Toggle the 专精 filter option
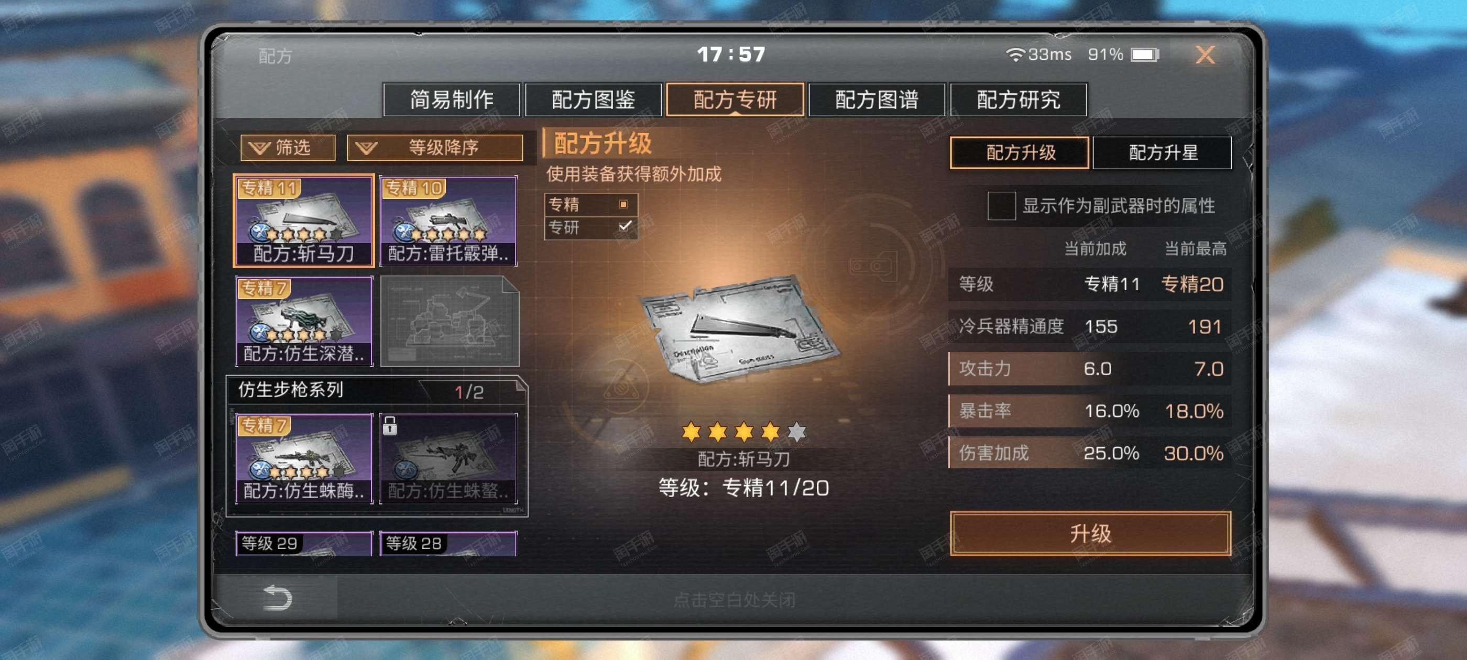Screen dimensions: 1467x660 pos(590,204)
